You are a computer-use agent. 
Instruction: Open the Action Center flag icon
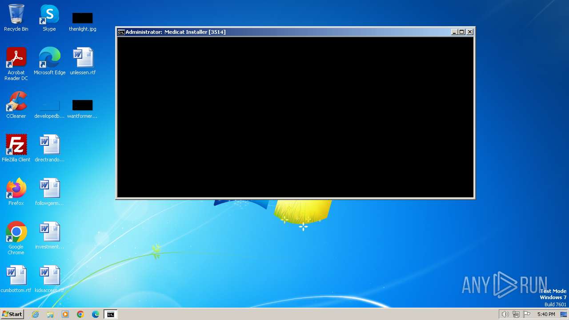pos(527,314)
